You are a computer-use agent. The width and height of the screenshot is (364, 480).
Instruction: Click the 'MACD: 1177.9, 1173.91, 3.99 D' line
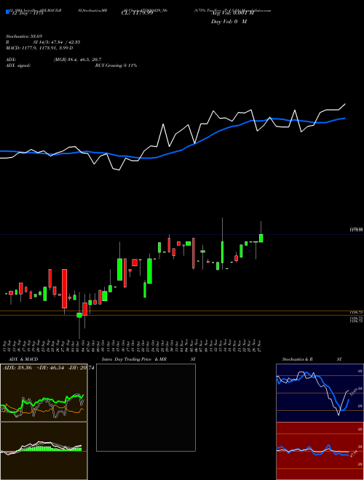pos(39,48)
